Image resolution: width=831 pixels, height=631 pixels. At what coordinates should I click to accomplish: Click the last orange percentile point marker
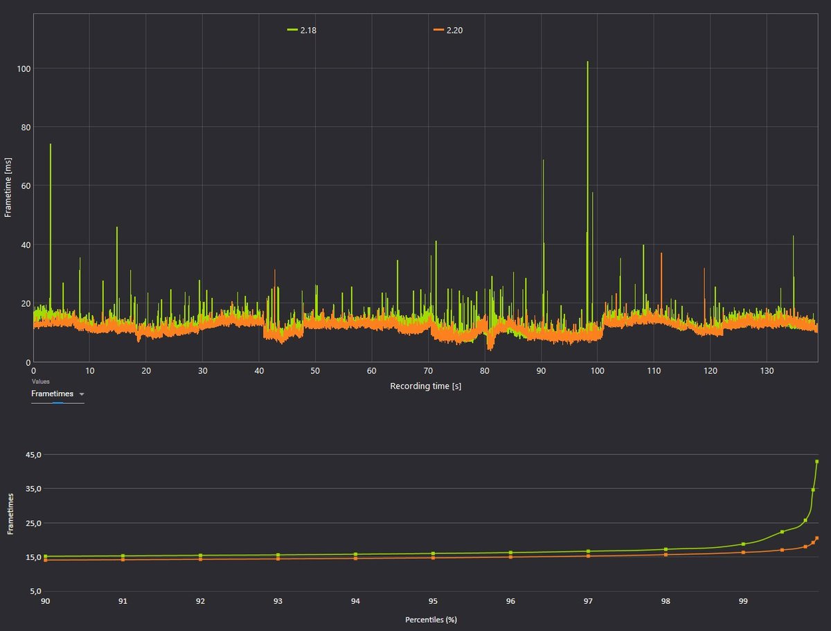(817, 538)
